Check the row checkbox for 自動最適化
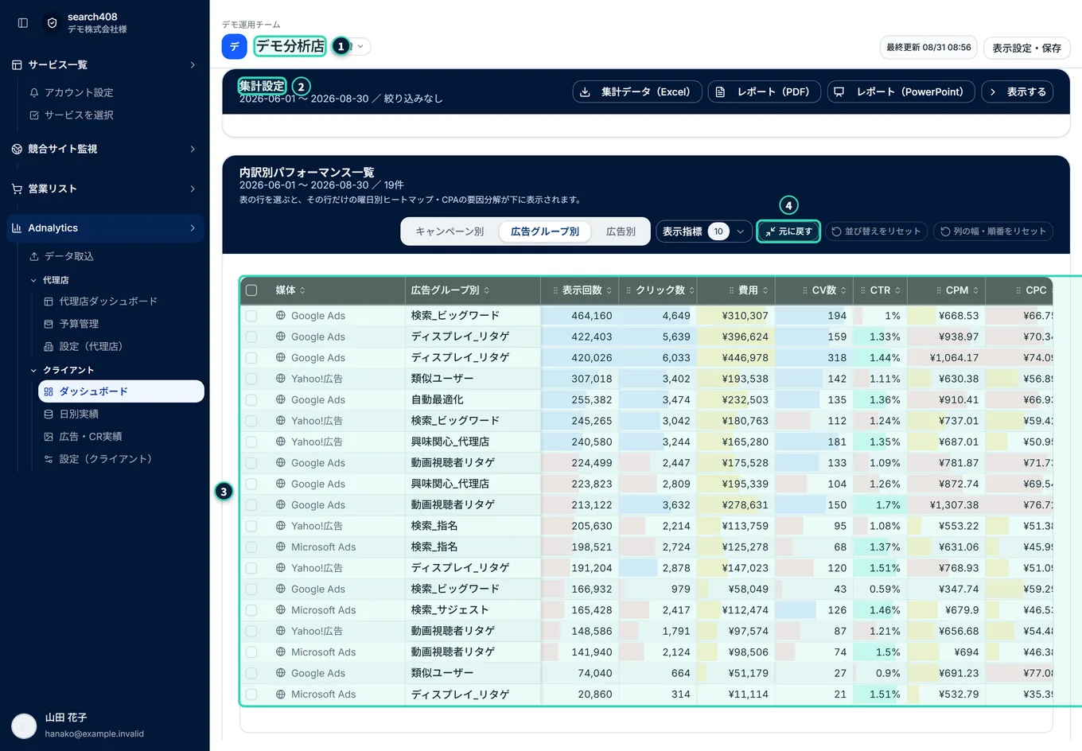 (x=251, y=400)
